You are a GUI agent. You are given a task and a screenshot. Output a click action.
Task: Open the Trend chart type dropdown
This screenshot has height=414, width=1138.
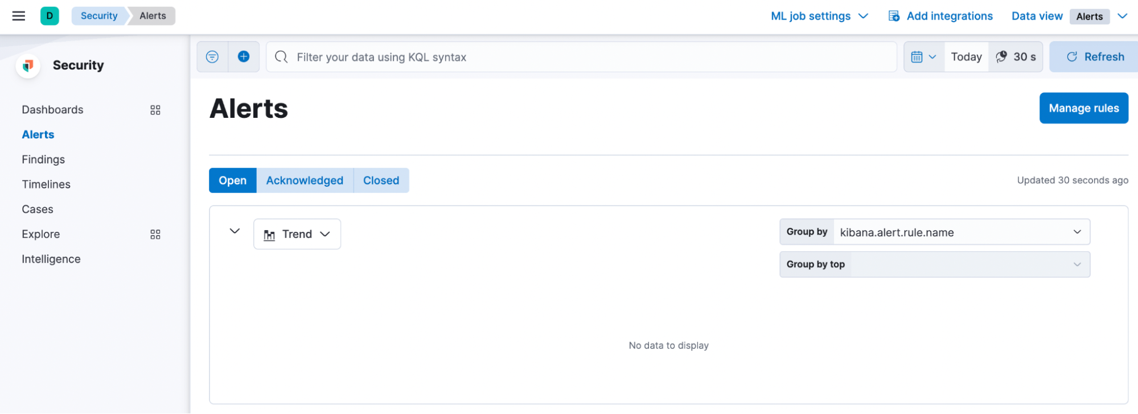[297, 234]
